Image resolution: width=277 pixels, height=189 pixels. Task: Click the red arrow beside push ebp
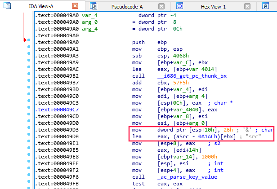coord(25,41)
